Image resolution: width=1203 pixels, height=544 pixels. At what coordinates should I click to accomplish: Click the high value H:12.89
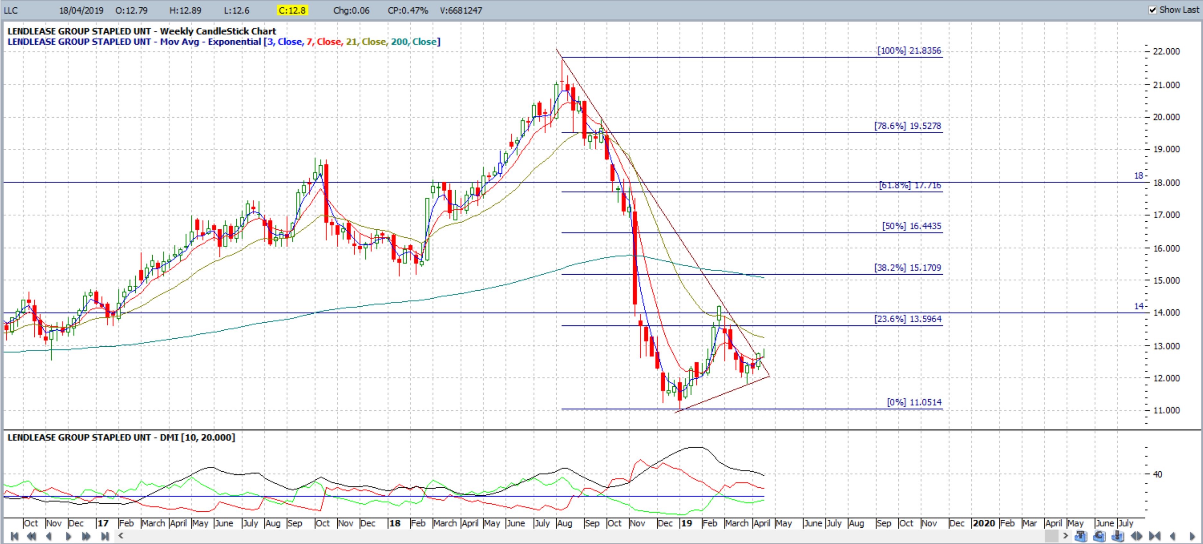tap(185, 10)
